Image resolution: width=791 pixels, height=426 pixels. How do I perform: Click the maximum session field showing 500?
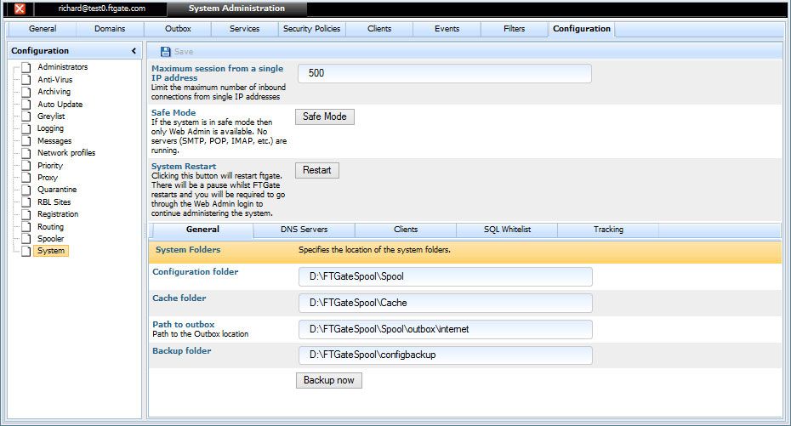point(445,73)
